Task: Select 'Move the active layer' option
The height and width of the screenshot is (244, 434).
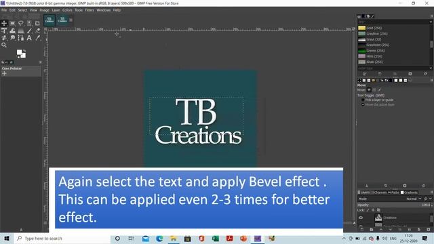Action: [378, 104]
